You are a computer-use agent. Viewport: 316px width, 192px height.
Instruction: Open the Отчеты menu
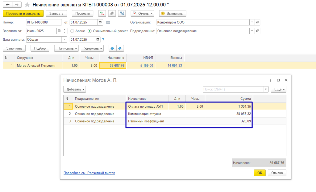tap(143, 14)
